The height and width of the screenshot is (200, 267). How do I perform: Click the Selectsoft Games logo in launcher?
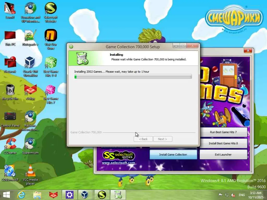[119, 155]
